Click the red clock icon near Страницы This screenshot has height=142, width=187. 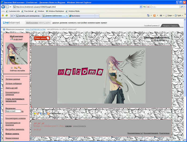coord(38,114)
